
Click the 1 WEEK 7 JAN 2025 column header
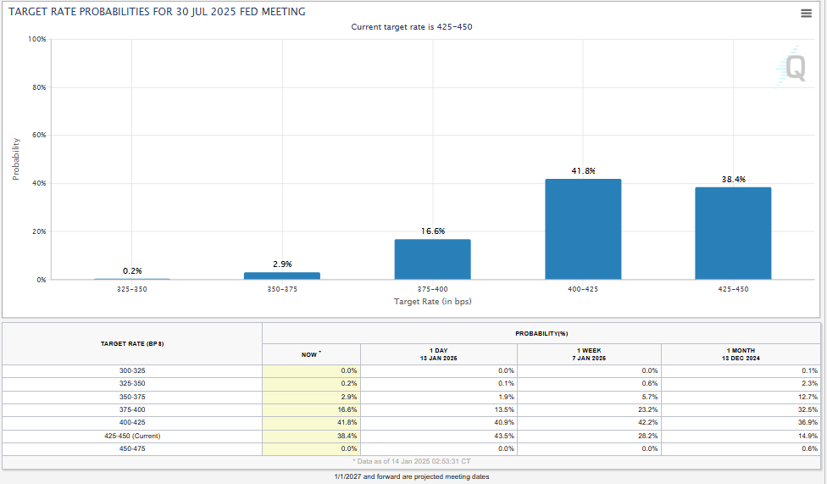click(x=589, y=354)
